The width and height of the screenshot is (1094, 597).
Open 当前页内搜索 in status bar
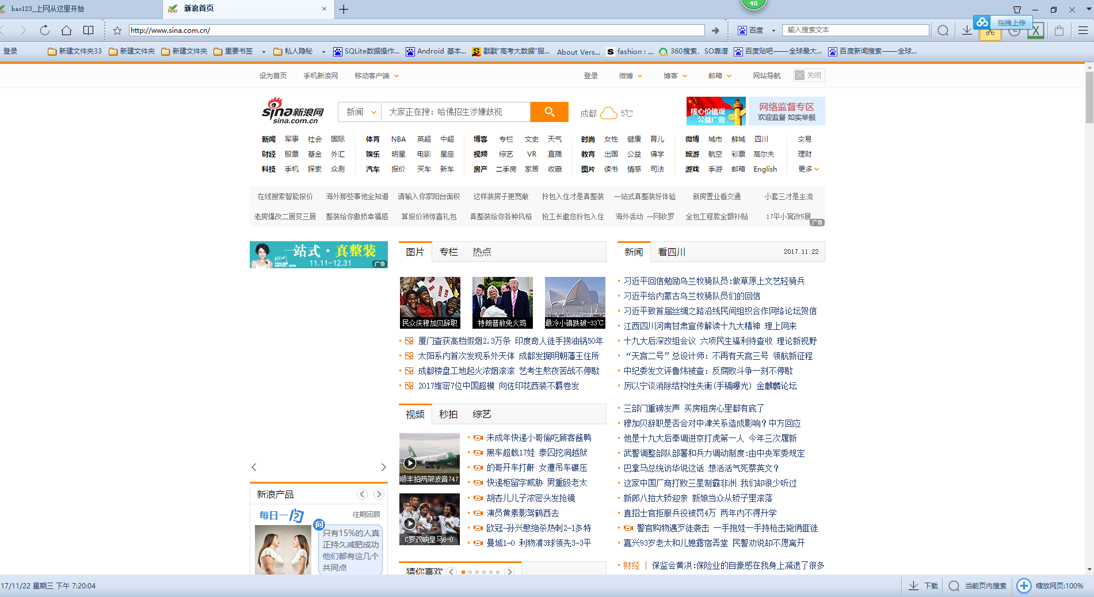click(x=978, y=585)
